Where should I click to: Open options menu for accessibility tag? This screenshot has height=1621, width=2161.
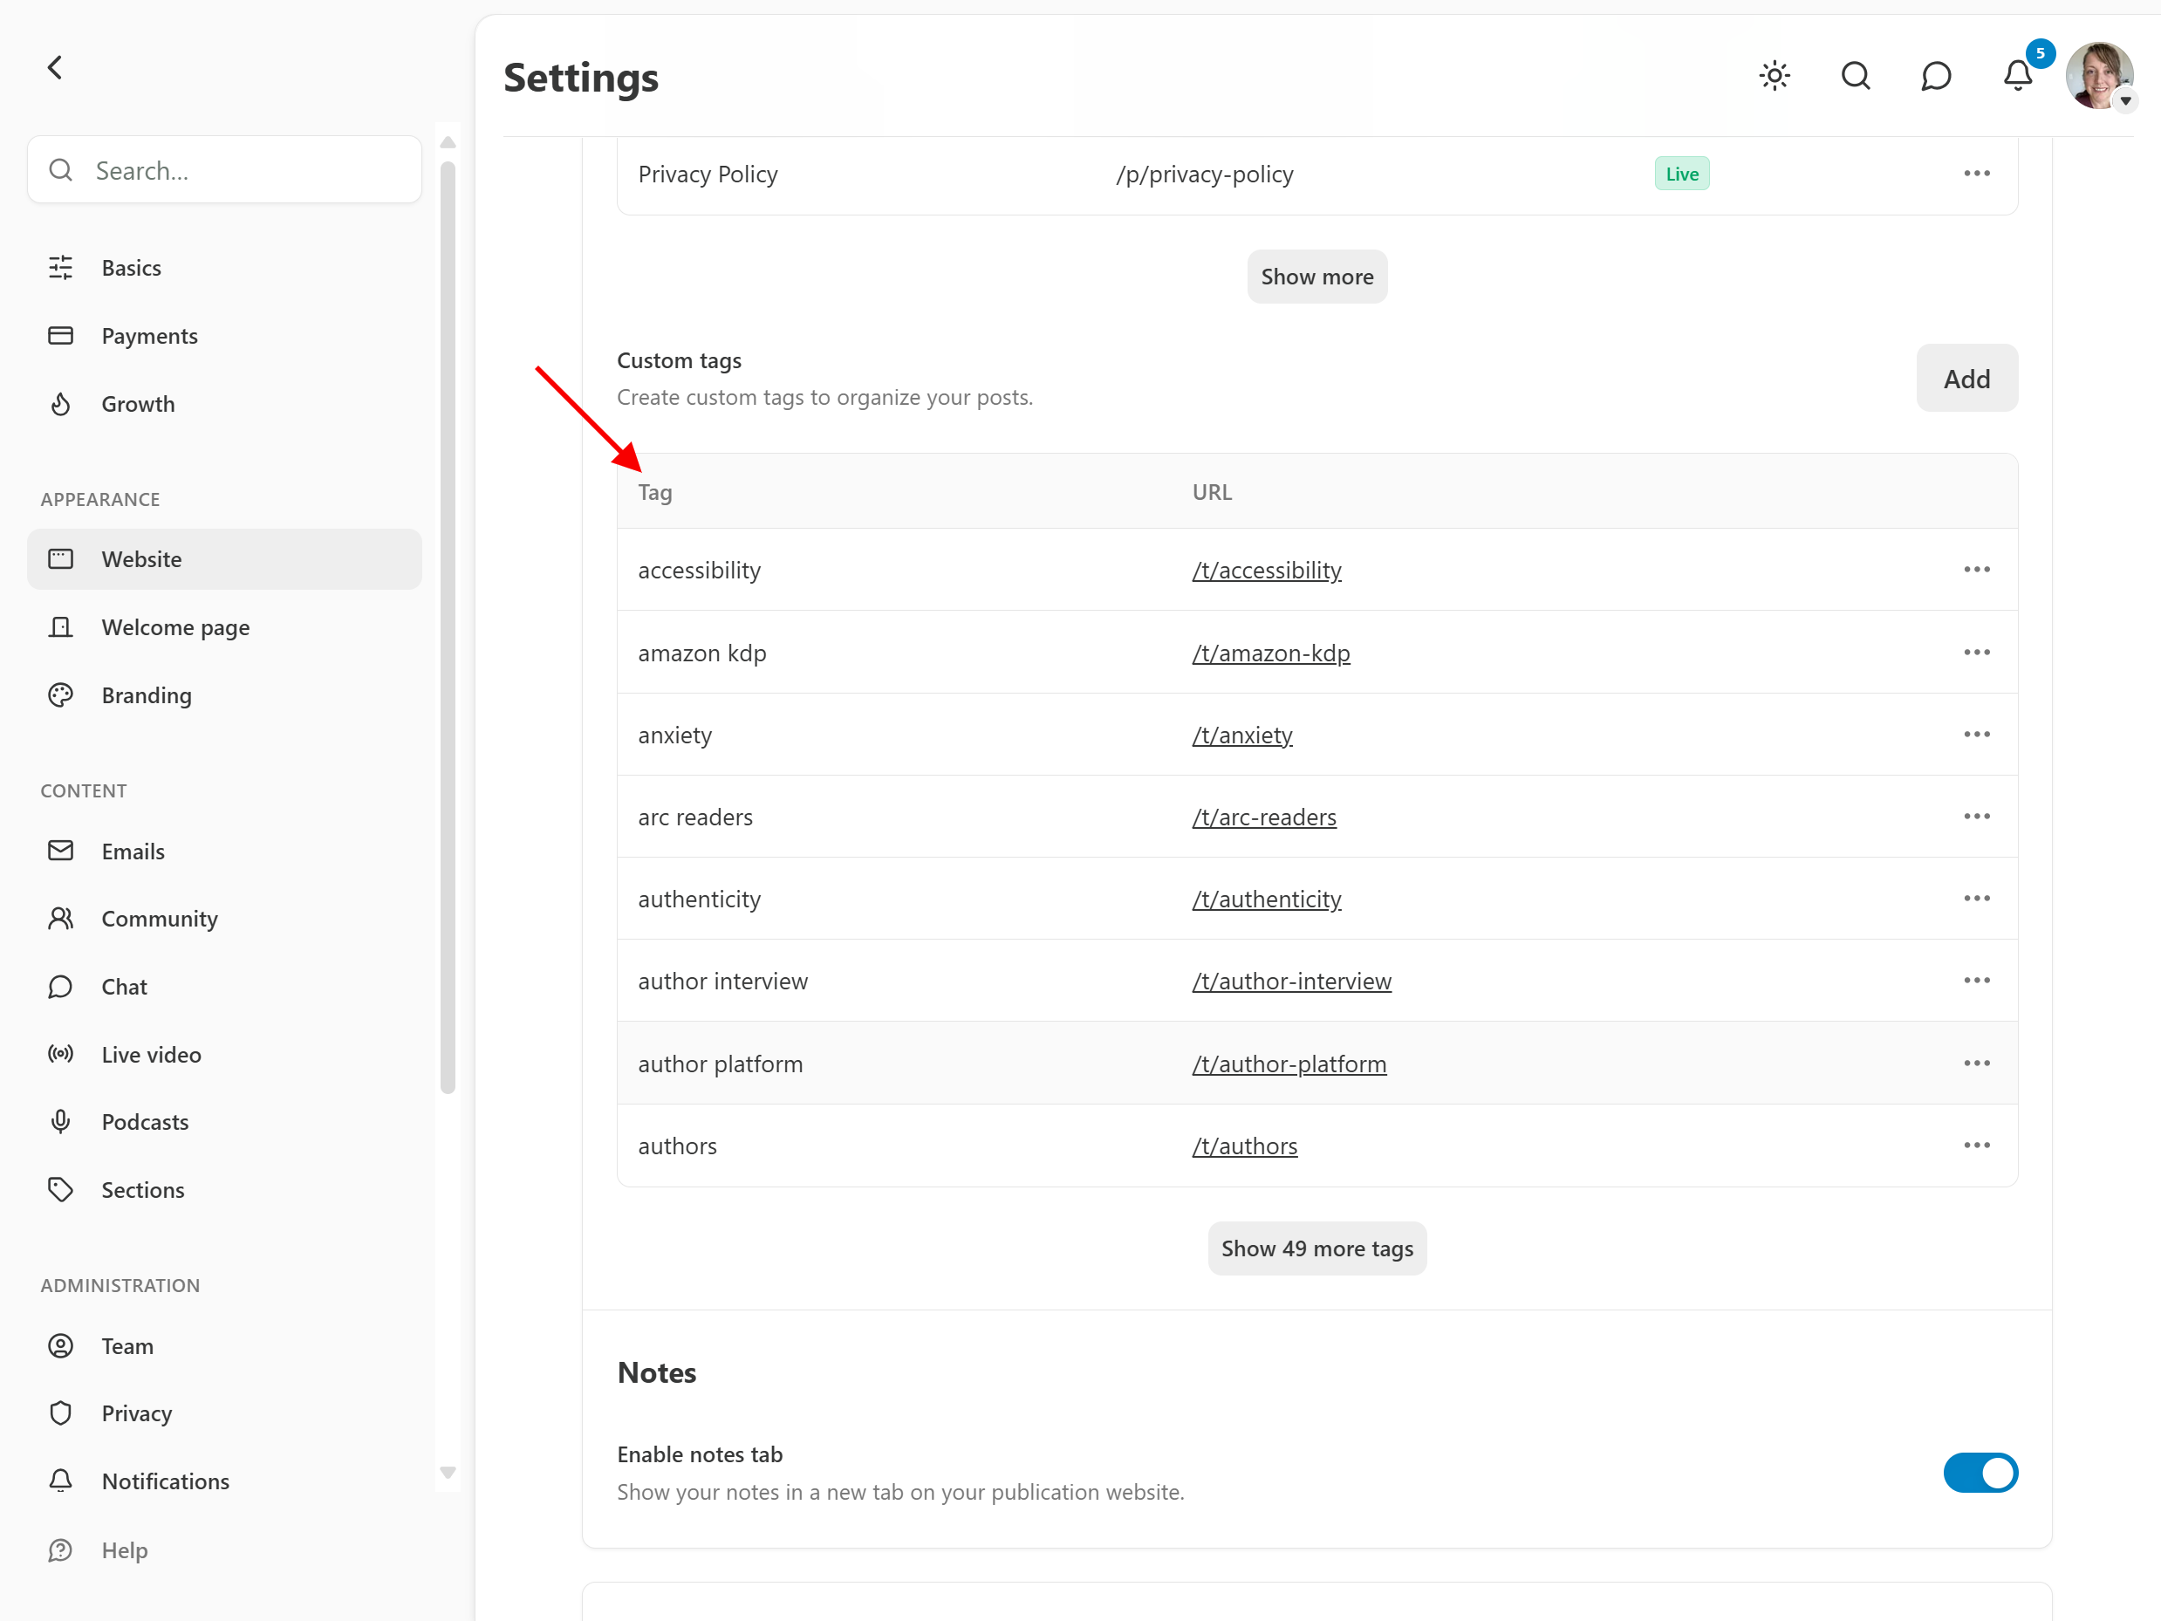tap(1976, 570)
